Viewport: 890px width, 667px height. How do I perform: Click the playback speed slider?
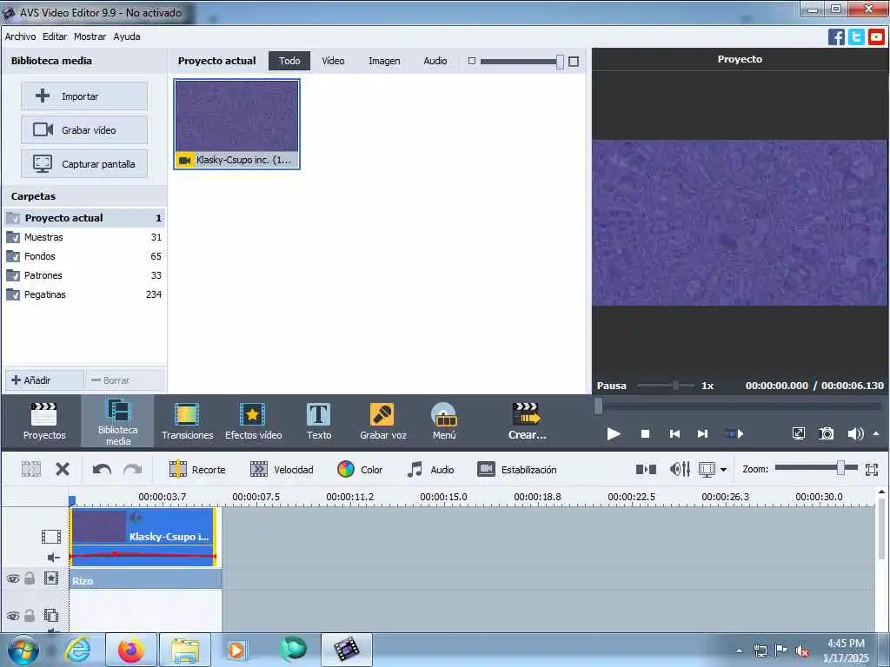pos(665,386)
